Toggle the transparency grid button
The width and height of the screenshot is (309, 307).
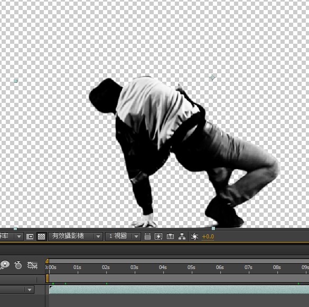tap(41, 236)
